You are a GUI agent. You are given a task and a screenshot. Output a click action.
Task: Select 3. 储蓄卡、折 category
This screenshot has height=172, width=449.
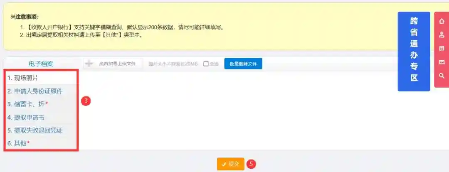tap(41, 104)
